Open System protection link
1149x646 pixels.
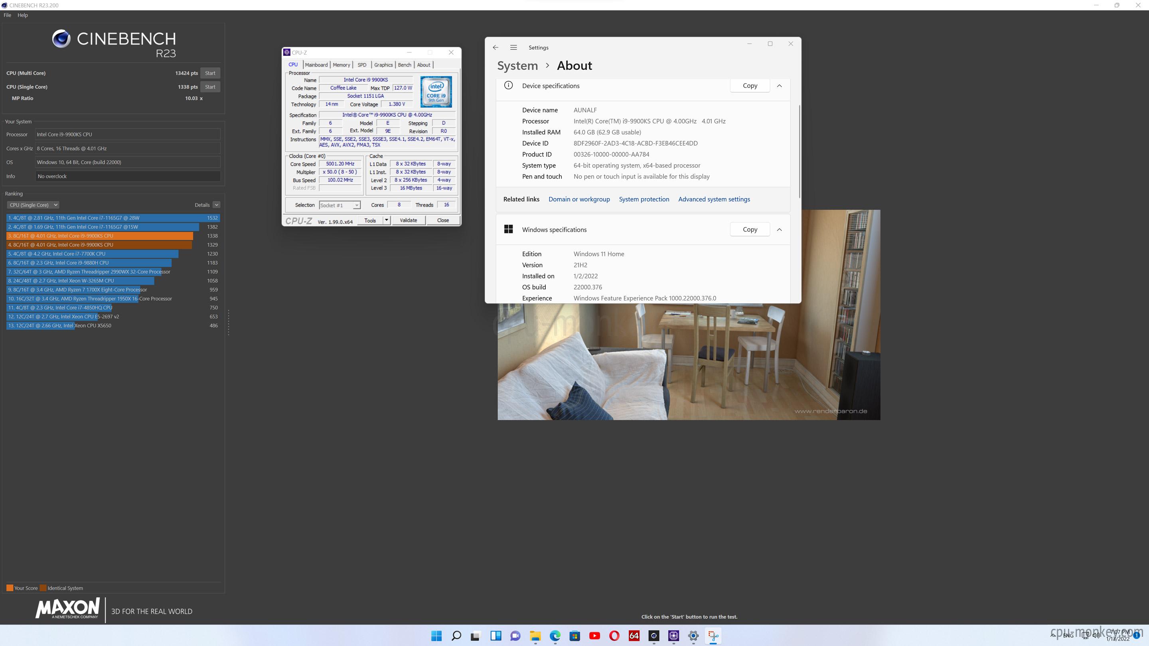pos(644,199)
